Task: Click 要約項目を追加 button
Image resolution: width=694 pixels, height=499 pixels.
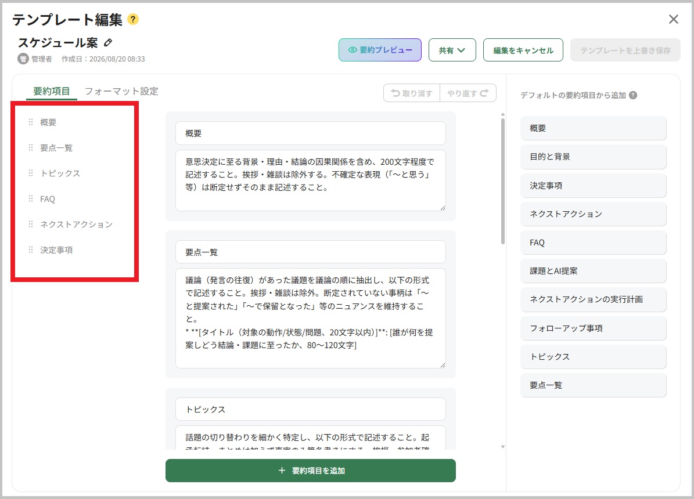Action: coord(310,470)
